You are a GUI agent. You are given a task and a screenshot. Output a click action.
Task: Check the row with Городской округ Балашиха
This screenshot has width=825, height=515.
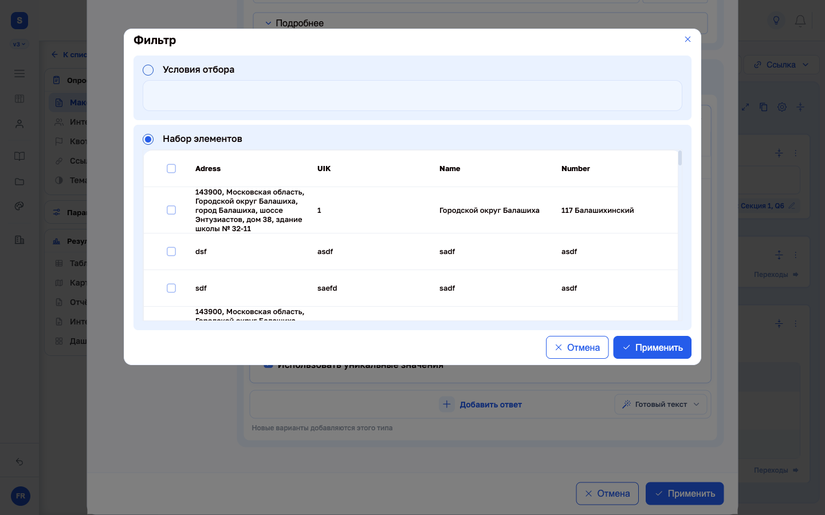click(x=171, y=210)
